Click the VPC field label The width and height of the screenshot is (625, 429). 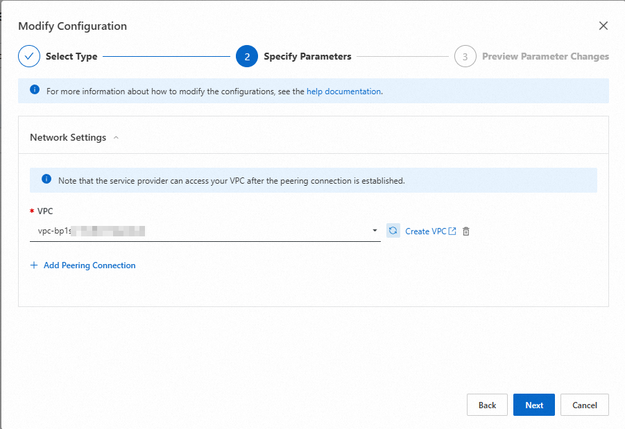45,211
